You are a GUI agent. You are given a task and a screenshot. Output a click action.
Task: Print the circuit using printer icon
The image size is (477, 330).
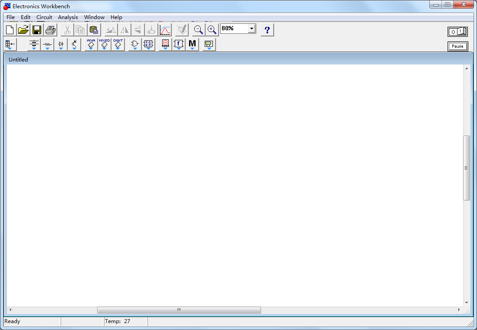point(50,30)
